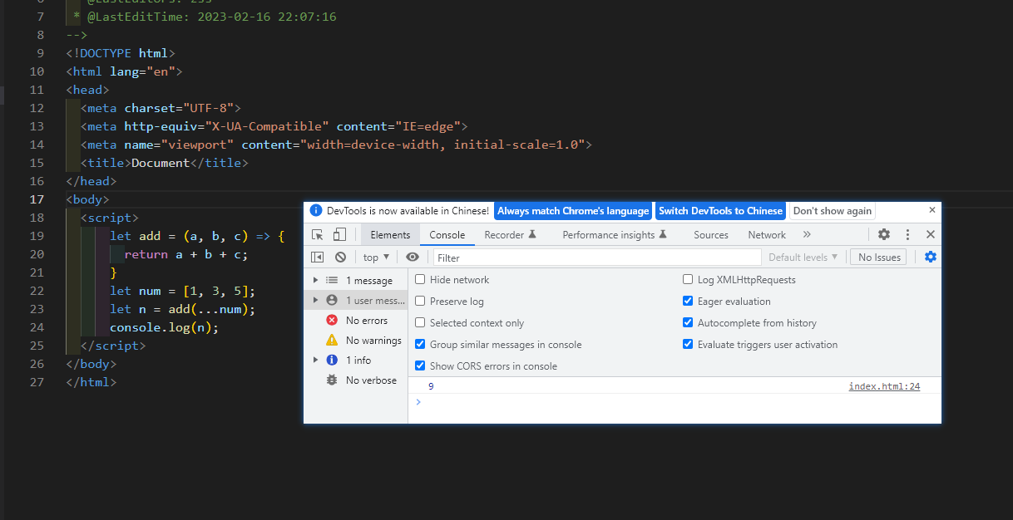Open the Default levels dropdown

pos(803,258)
